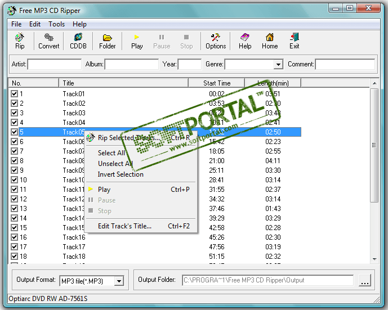Click the Track02 title cell
The width and height of the screenshot is (388, 310).
tap(74, 104)
